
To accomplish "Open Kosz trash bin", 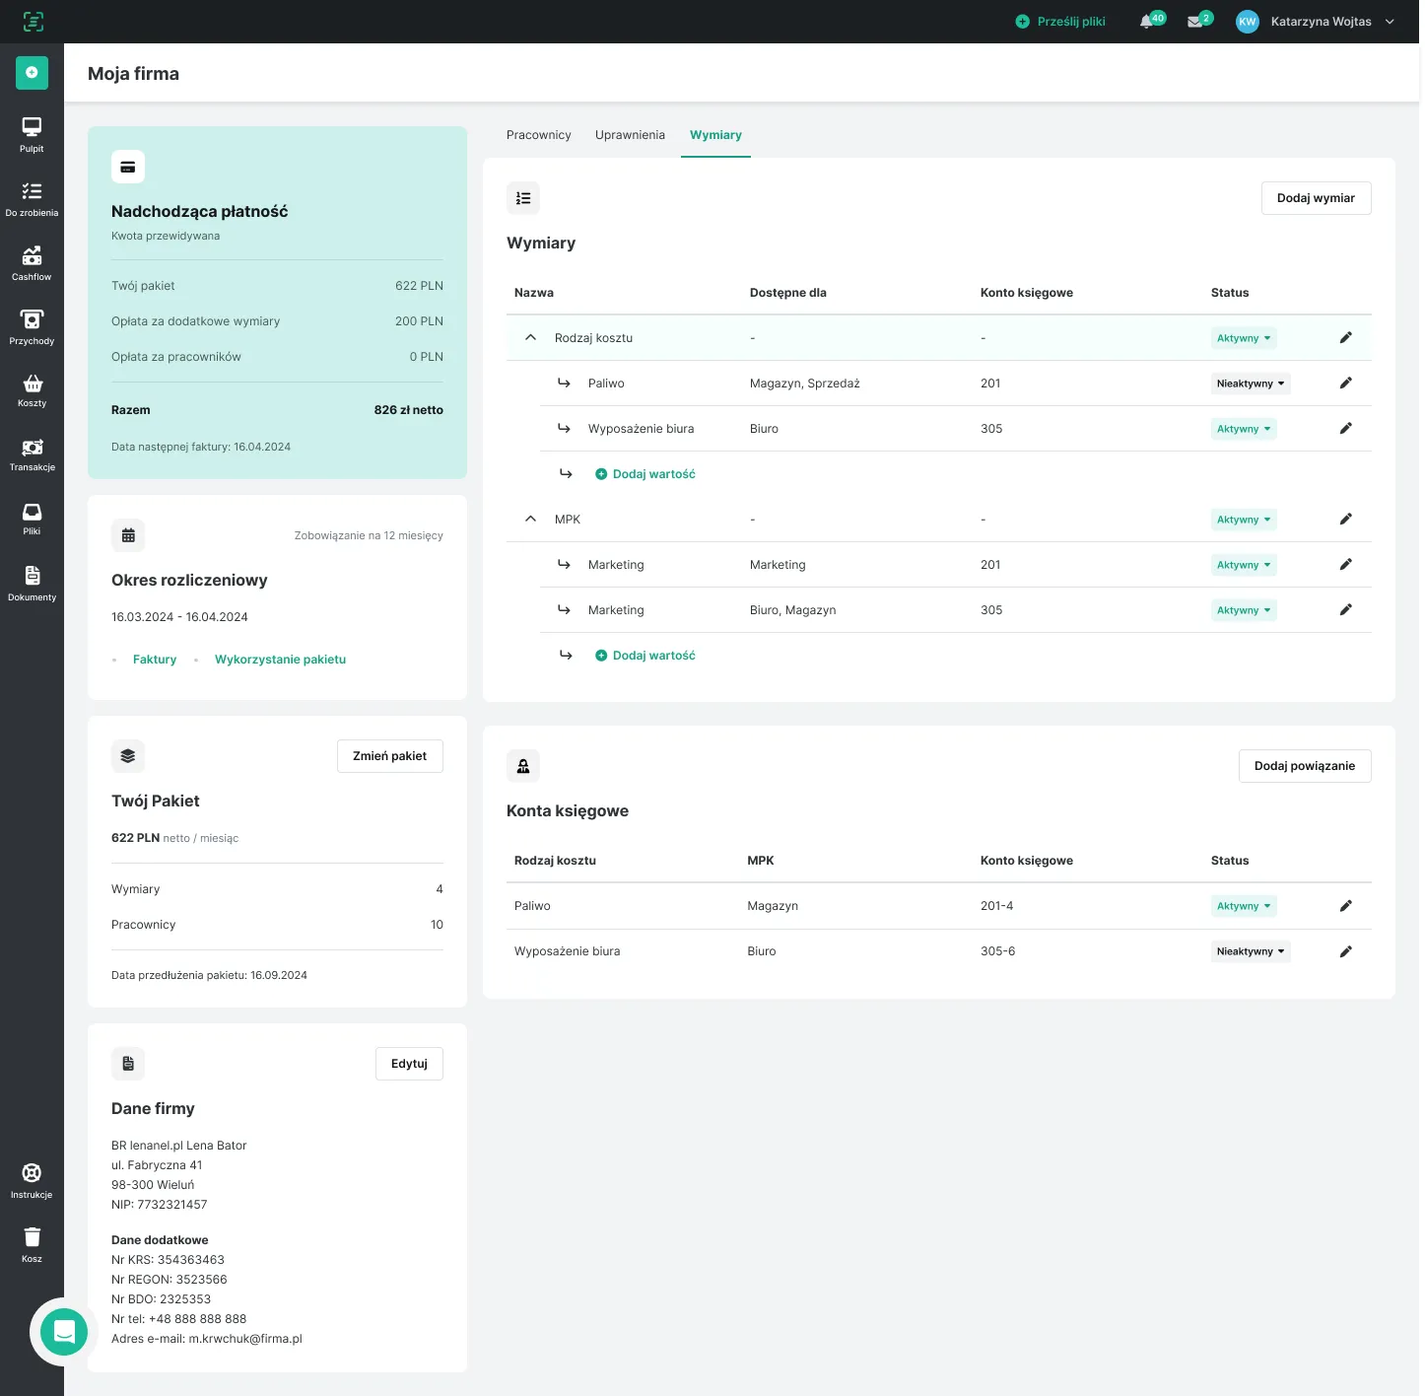I will 32,1245.
